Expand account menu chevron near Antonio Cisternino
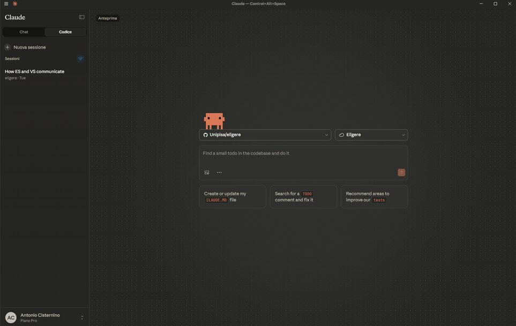This screenshot has height=326, width=516. (82, 317)
